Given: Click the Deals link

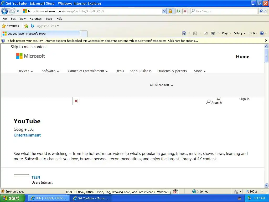Looking at the screenshot, I should coord(120,71).
